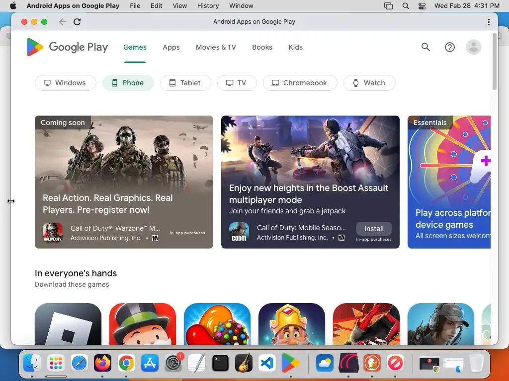Launch Finder from the dock
The height and width of the screenshot is (381, 509).
(32, 363)
